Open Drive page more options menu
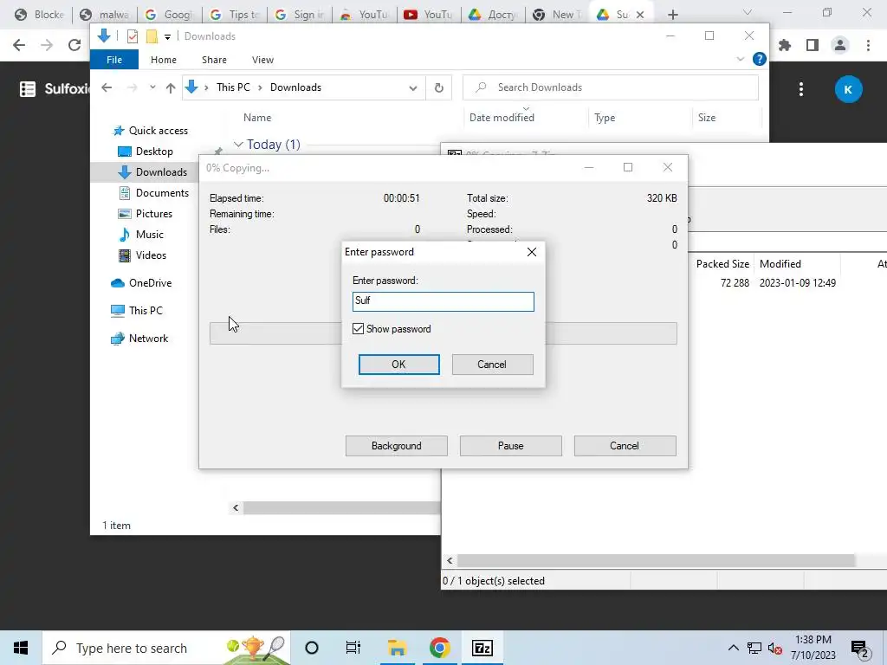Screen dimensions: 887x665 coord(801,89)
